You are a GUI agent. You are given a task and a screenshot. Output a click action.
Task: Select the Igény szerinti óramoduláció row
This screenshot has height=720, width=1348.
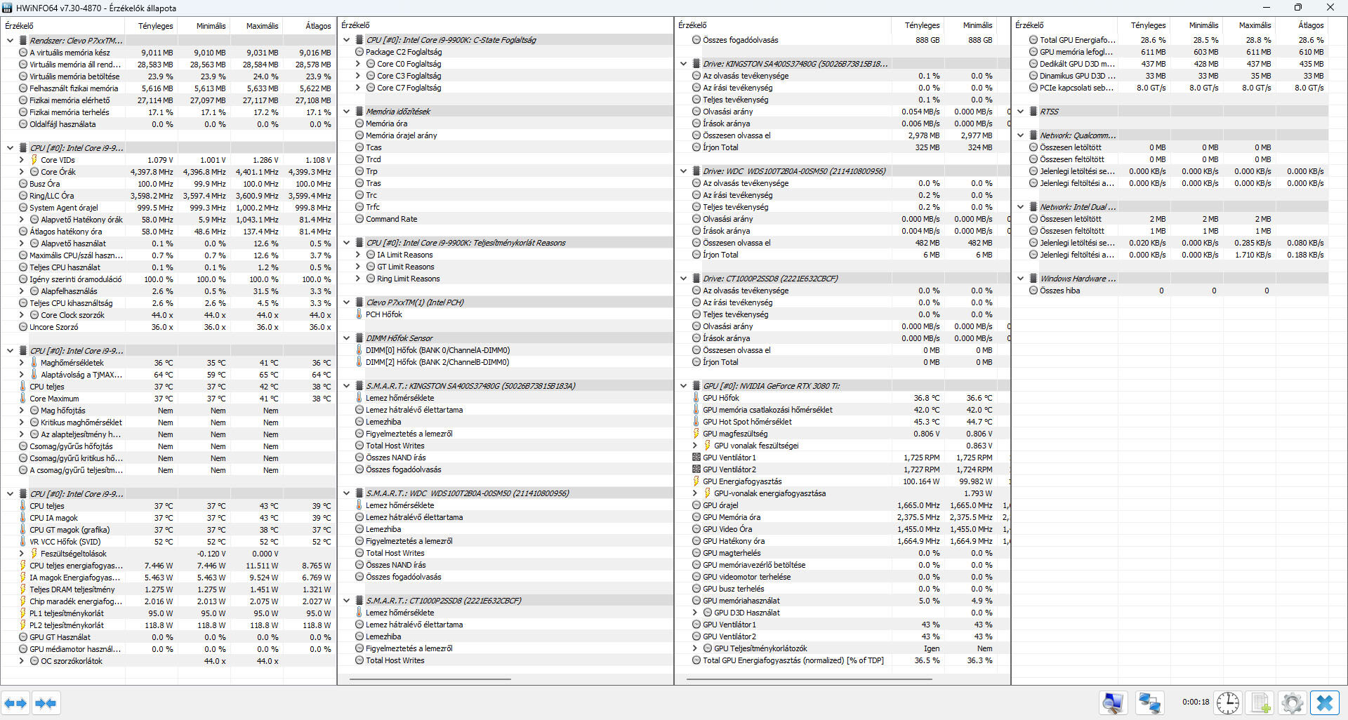[168, 279]
